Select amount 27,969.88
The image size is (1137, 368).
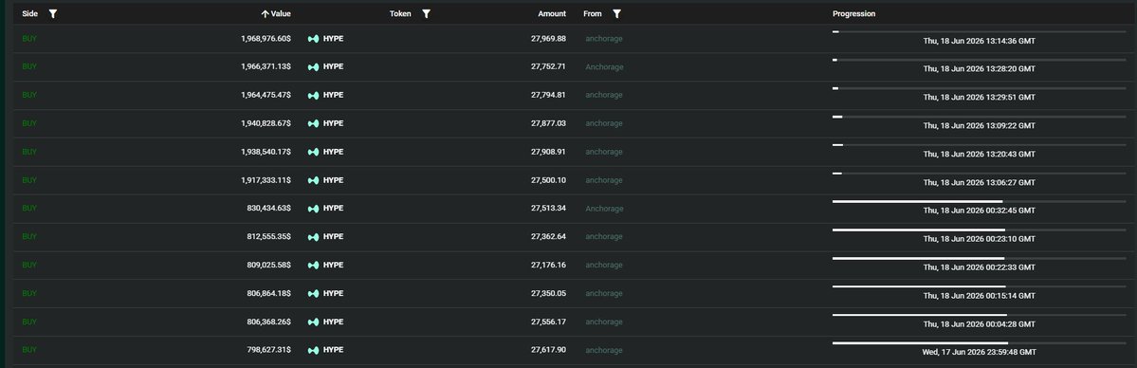coord(548,39)
